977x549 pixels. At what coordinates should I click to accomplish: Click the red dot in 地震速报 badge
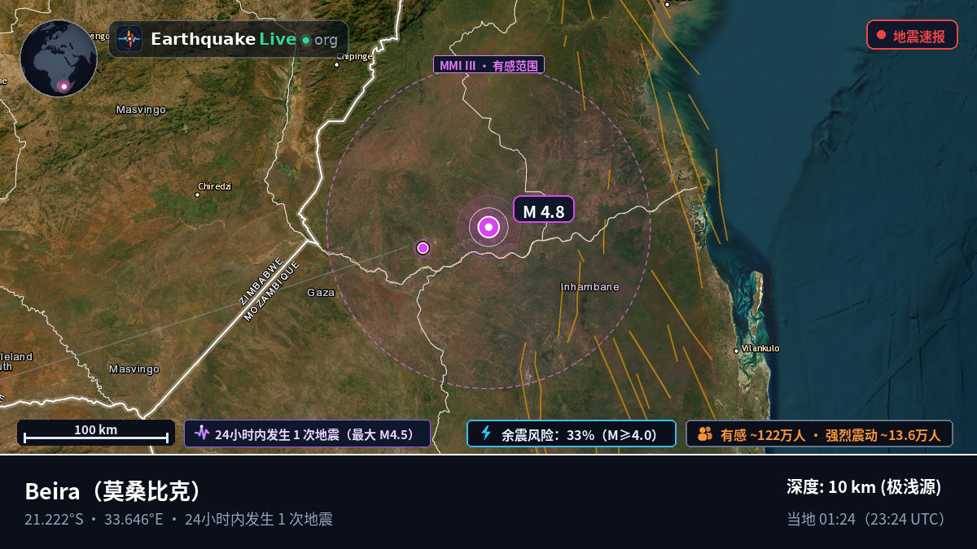881,35
